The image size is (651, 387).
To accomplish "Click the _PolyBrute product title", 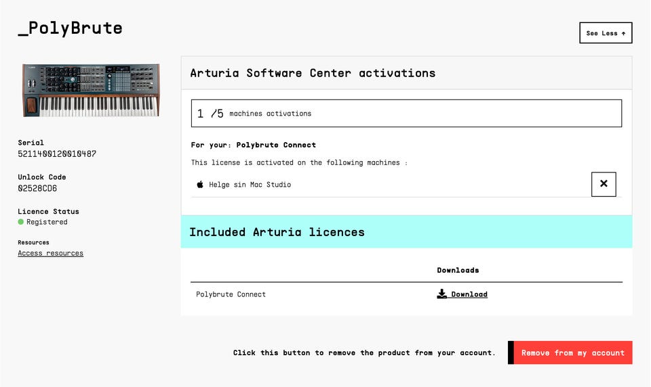I will (x=70, y=28).
